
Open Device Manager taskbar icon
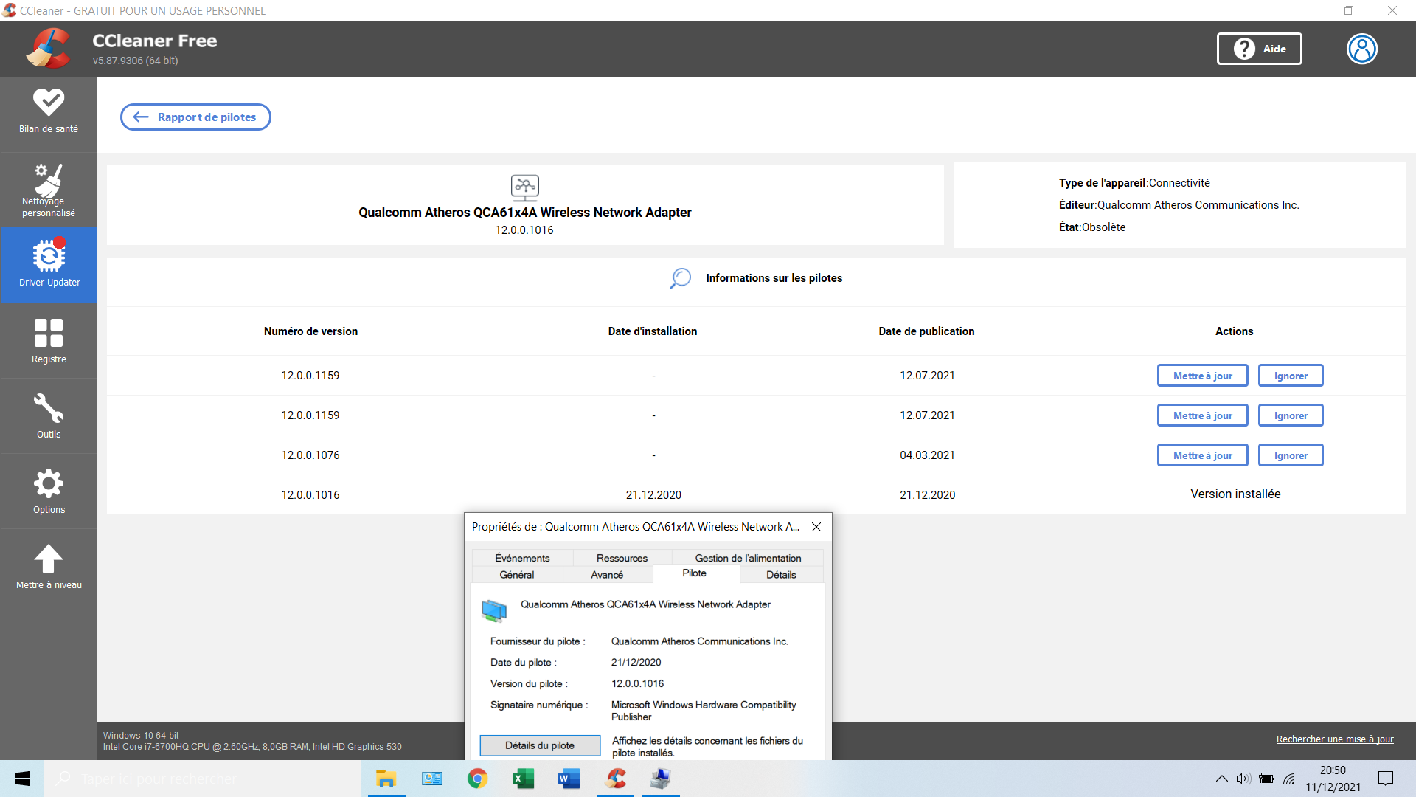pos(660,779)
